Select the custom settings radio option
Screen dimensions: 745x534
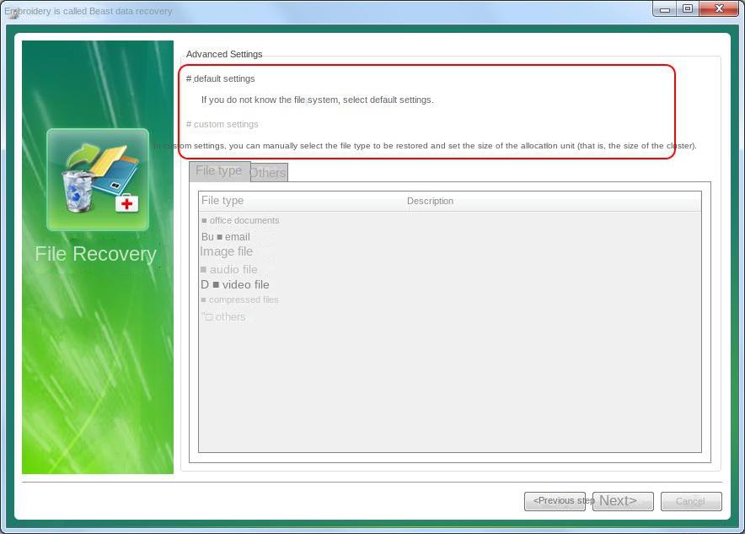coord(222,125)
